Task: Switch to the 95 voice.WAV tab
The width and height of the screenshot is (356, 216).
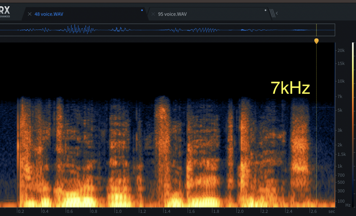Action: click(172, 14)
